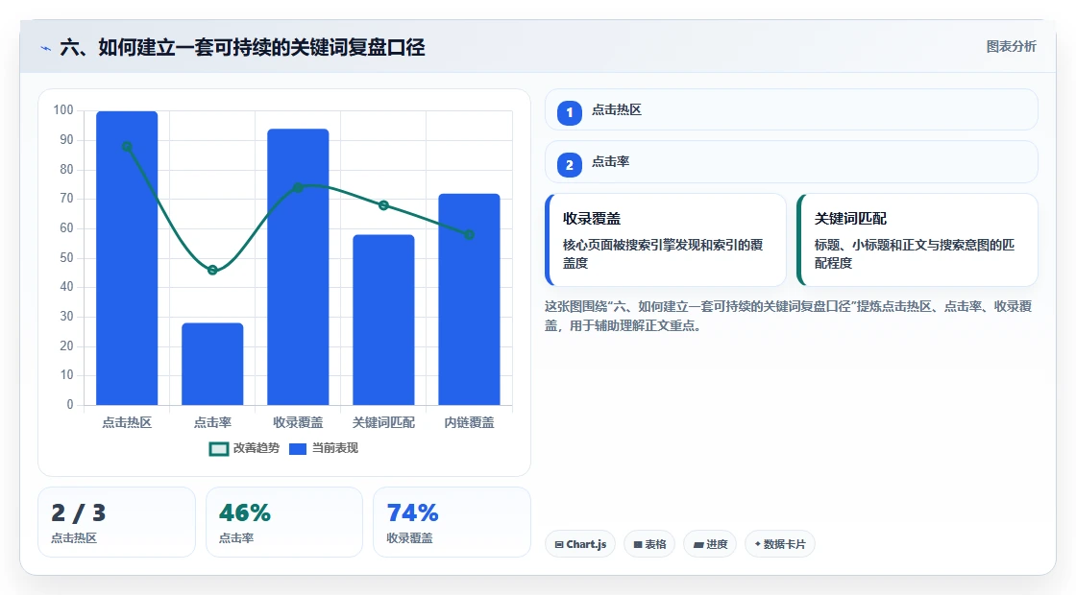Open the 点击率 list item
This screenshot has width=1076, height=595.
click(792, 162)
